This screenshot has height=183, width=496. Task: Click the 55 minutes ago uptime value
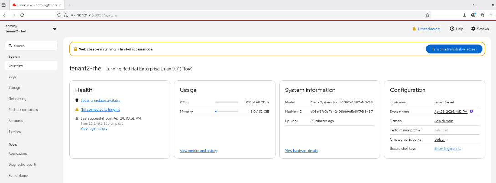click(x=322, y=121)
